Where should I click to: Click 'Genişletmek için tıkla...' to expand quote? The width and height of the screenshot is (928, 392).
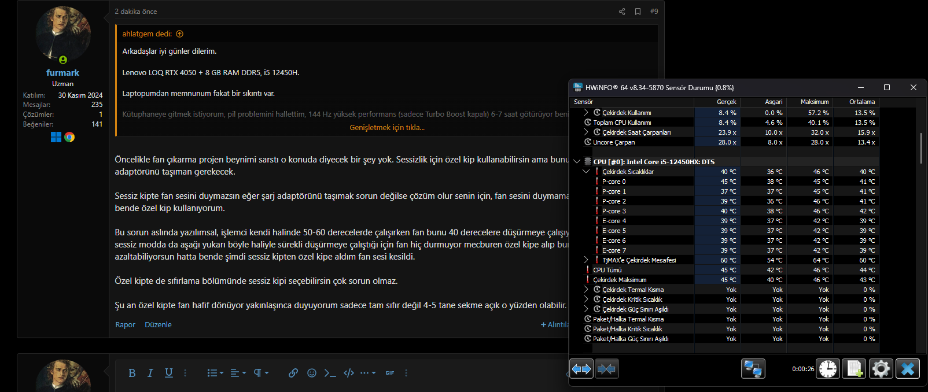pyautogui.click(x=387, y=128)
